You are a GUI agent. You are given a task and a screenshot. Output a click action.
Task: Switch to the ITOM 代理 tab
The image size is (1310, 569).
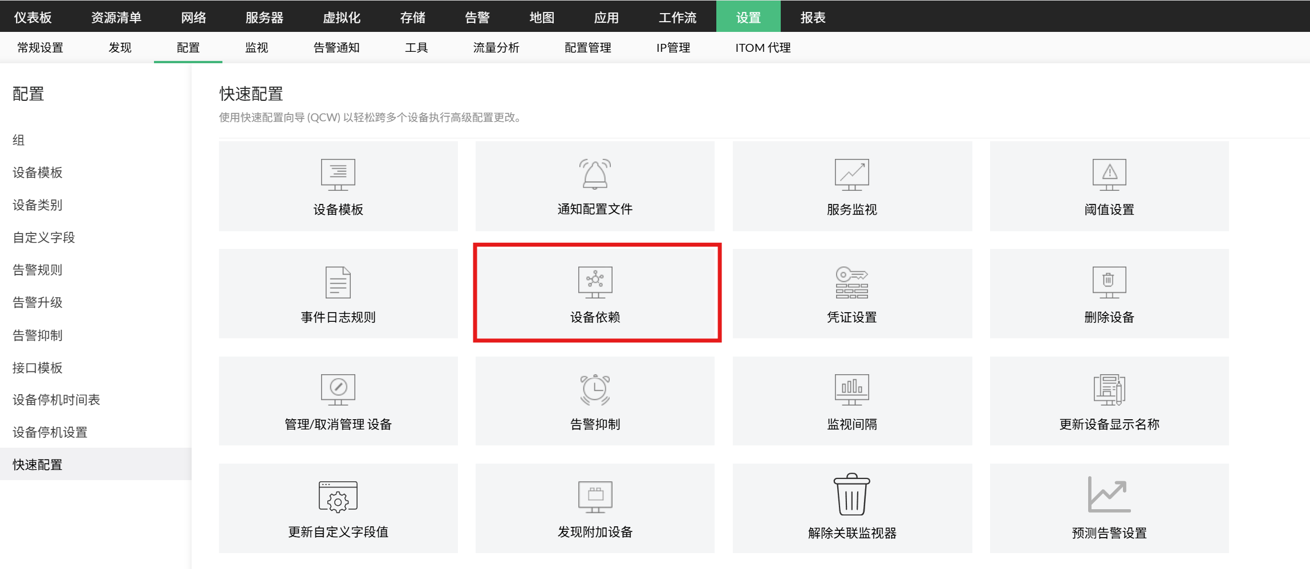point(763,48)
